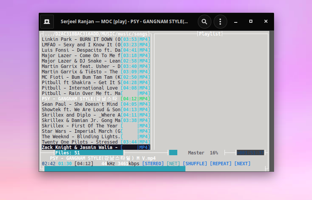Click inside the empty Playlist pane
The image size is (312, 200).
pos(211,92)
